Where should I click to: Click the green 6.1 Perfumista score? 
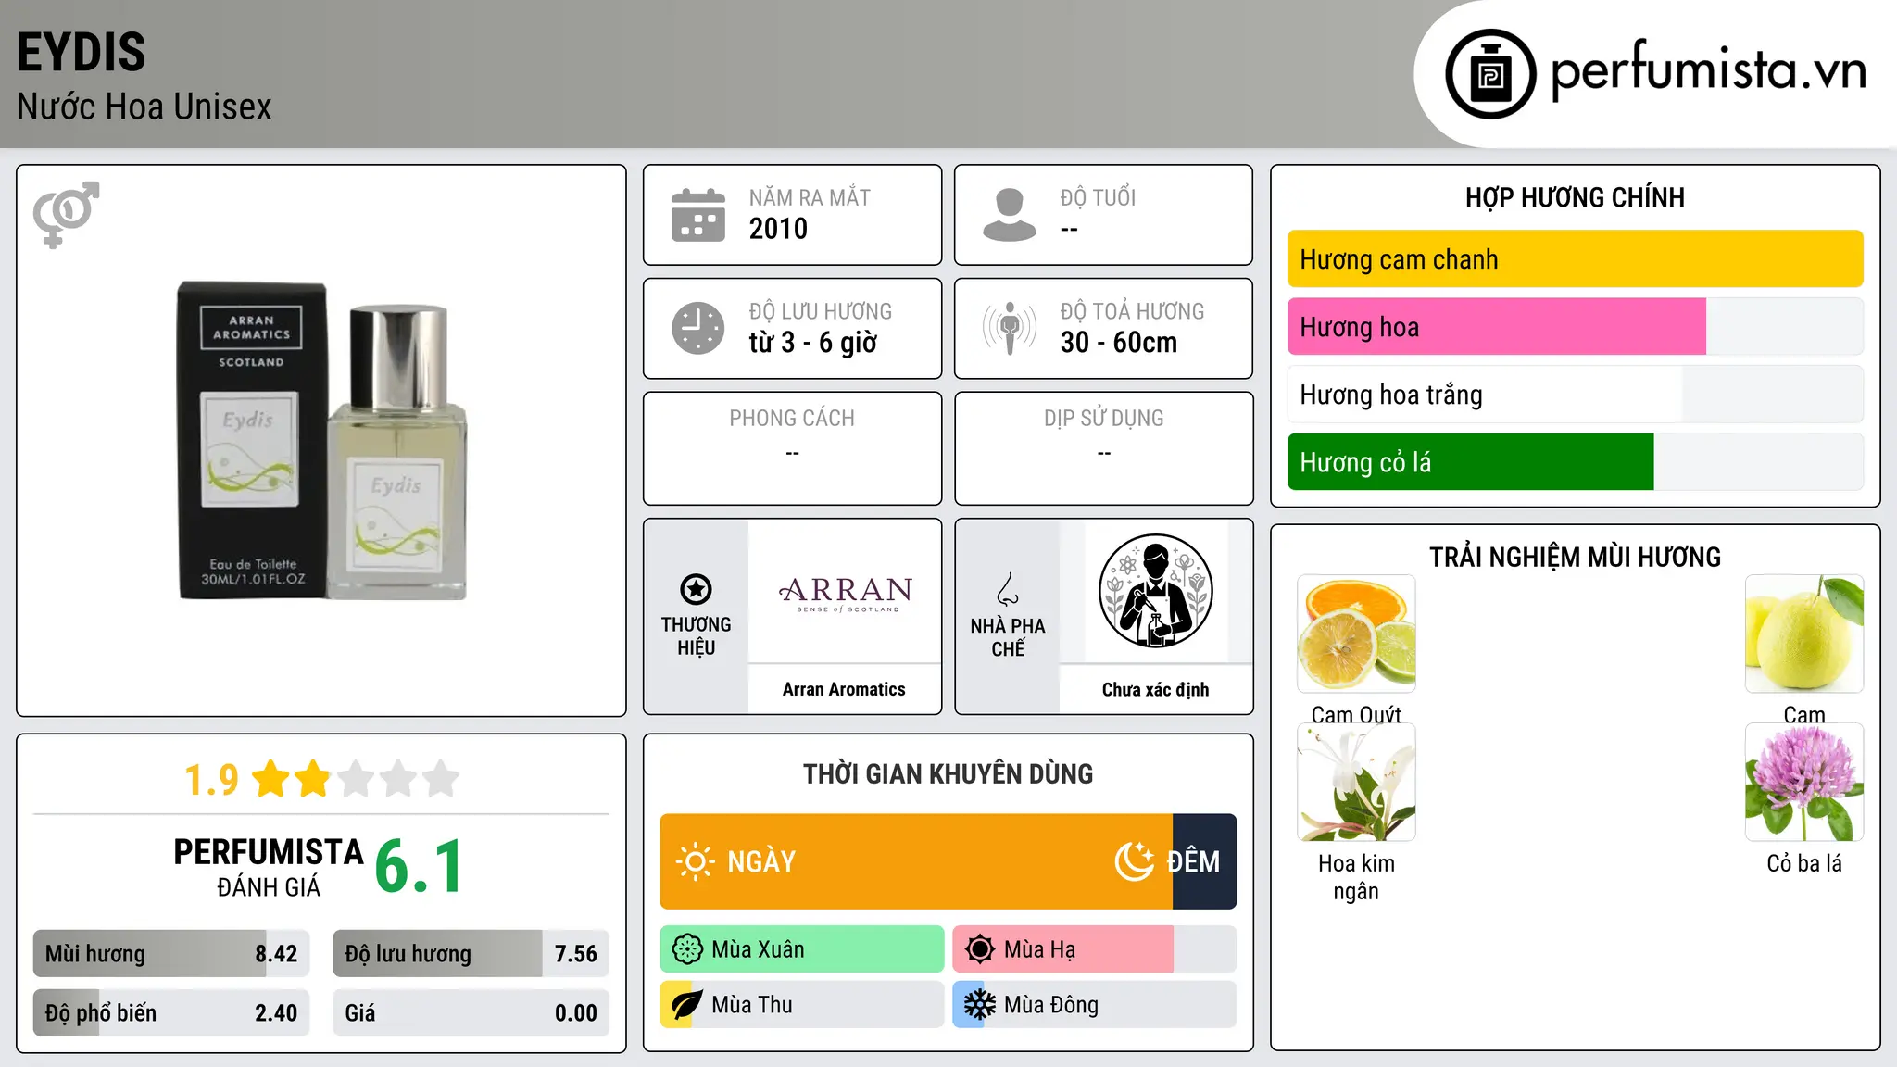point(419,866)
